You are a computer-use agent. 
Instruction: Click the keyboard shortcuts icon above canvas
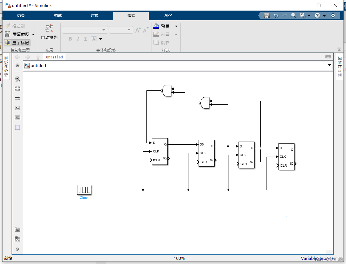328,57
